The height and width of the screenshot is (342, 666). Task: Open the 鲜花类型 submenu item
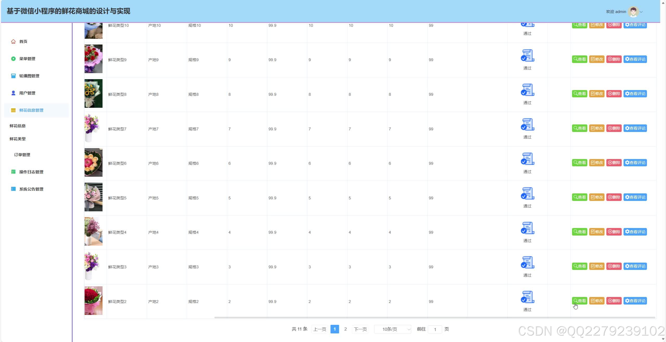[x=18, y=139]
